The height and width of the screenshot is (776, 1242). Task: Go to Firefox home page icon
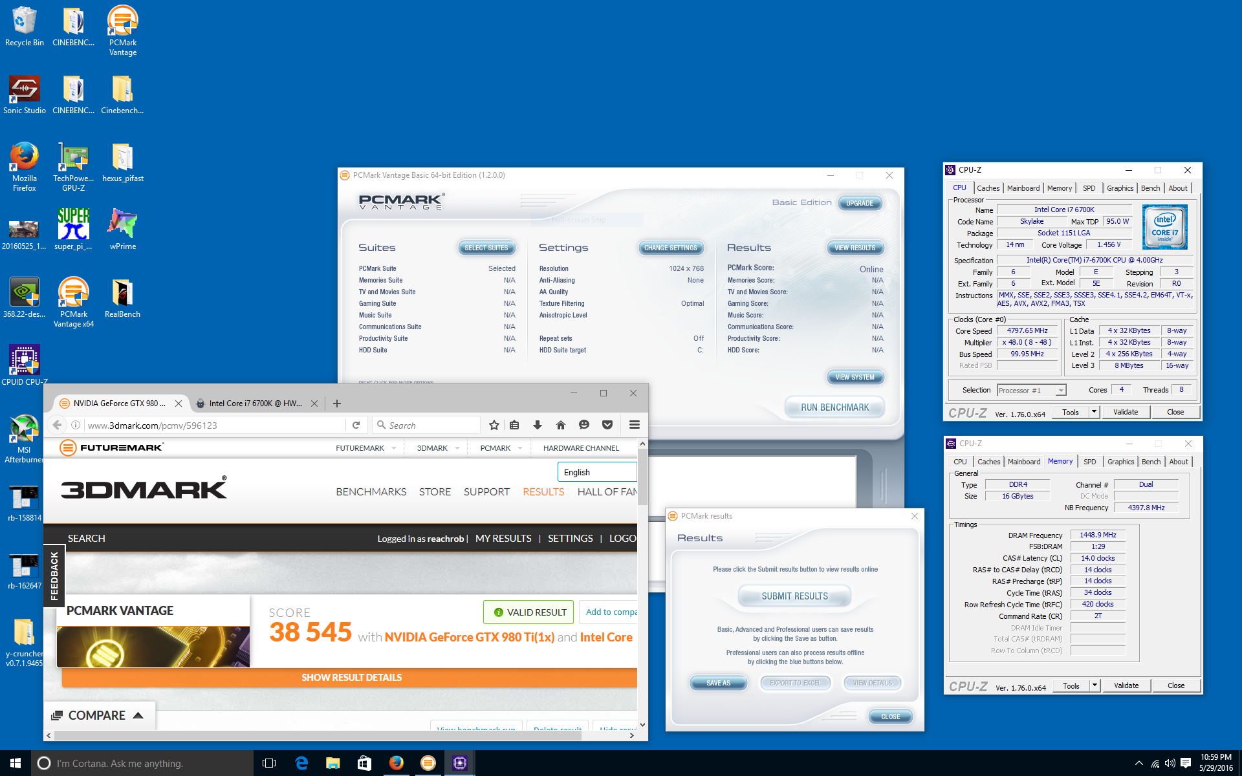(x=561, y=425)
